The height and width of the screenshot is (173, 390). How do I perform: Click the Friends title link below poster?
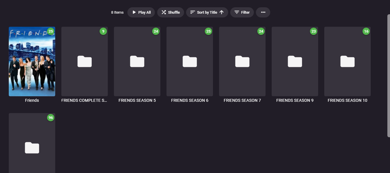(x=32, y=100)
